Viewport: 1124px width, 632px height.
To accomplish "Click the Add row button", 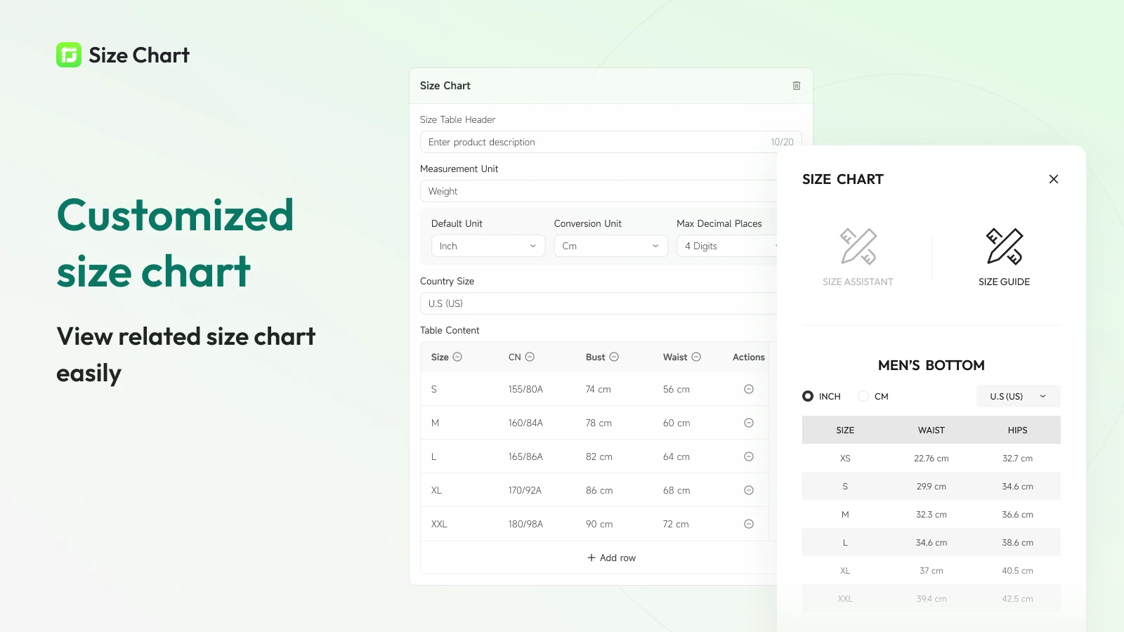I will (611, 558).
